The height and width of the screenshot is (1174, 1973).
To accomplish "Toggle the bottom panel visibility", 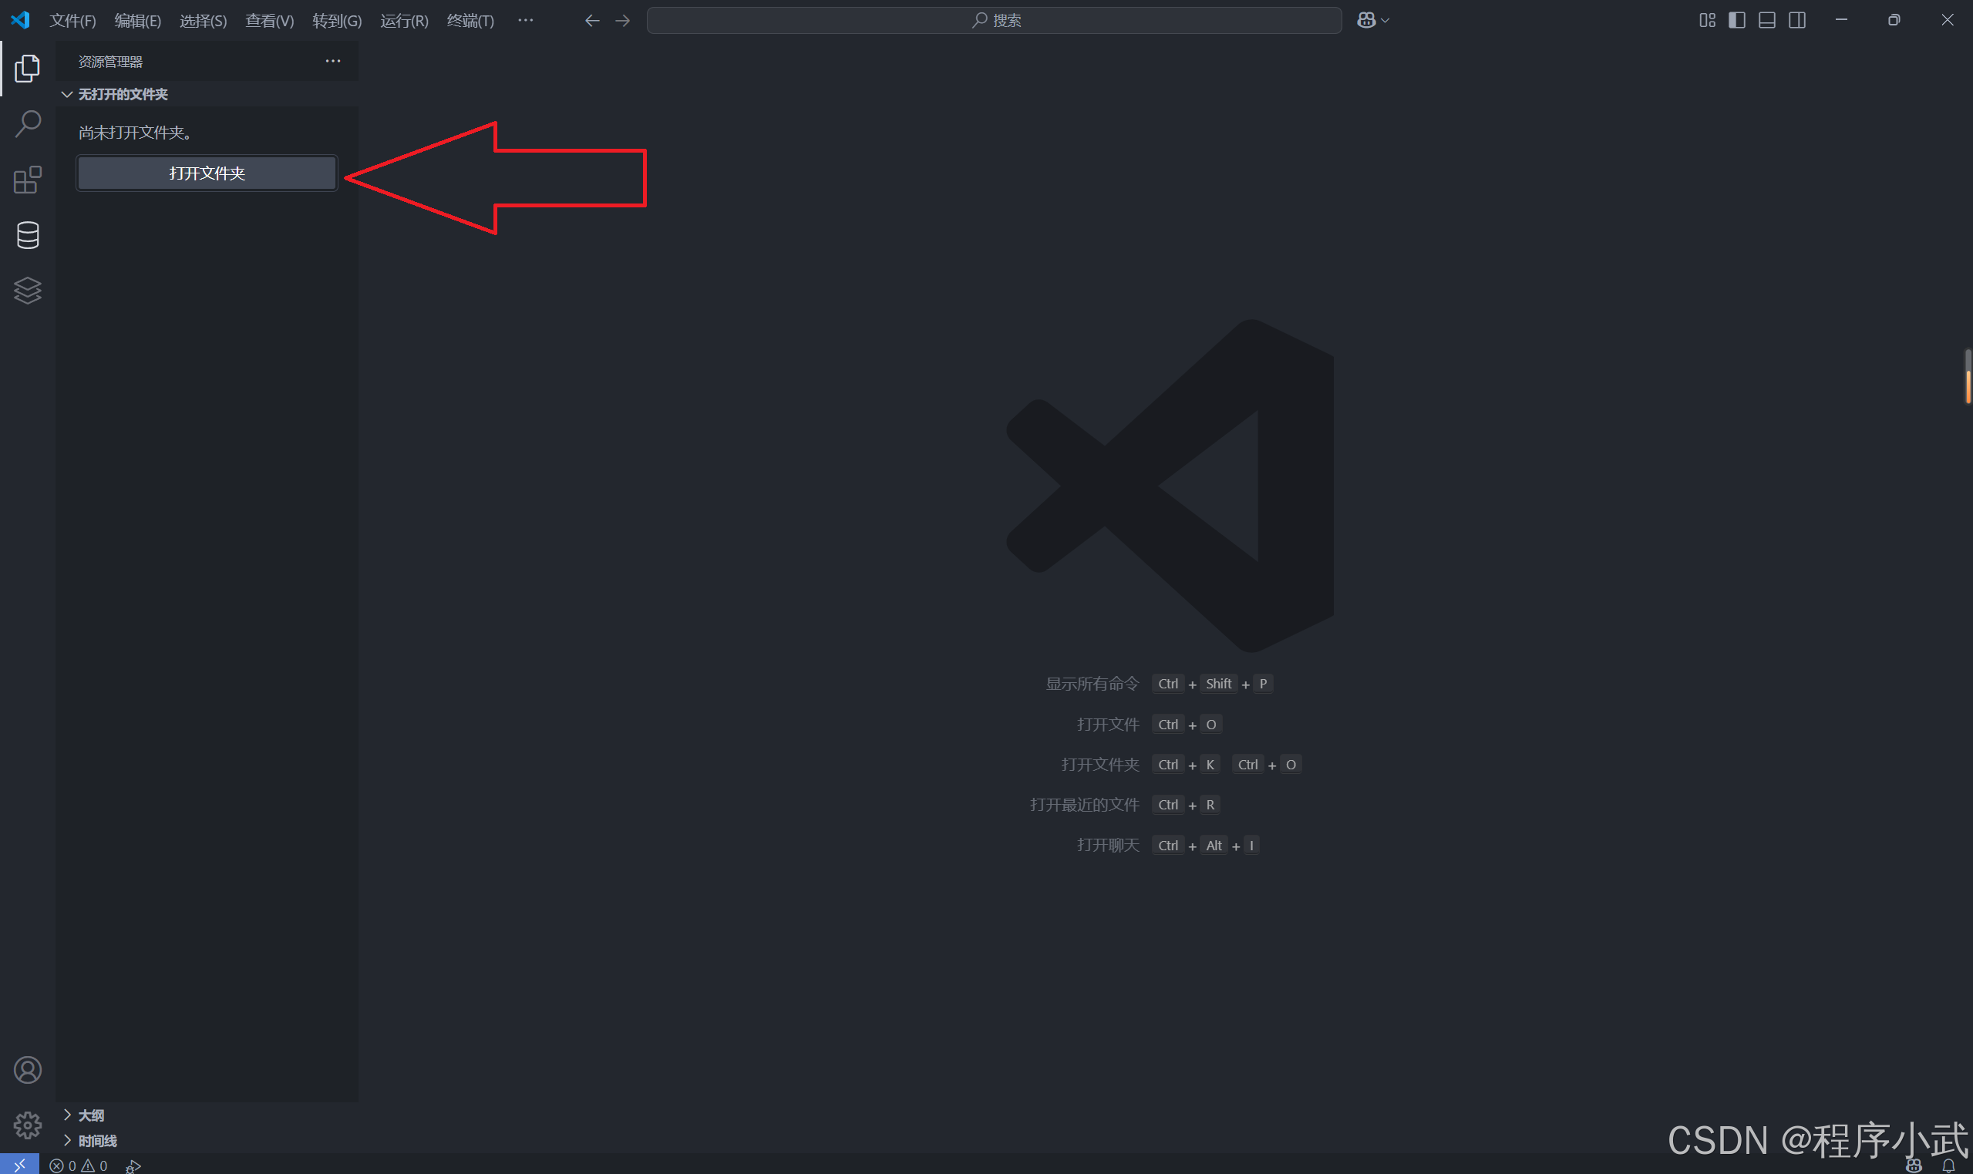I will pyautogui.click(x=1766, y=21).
